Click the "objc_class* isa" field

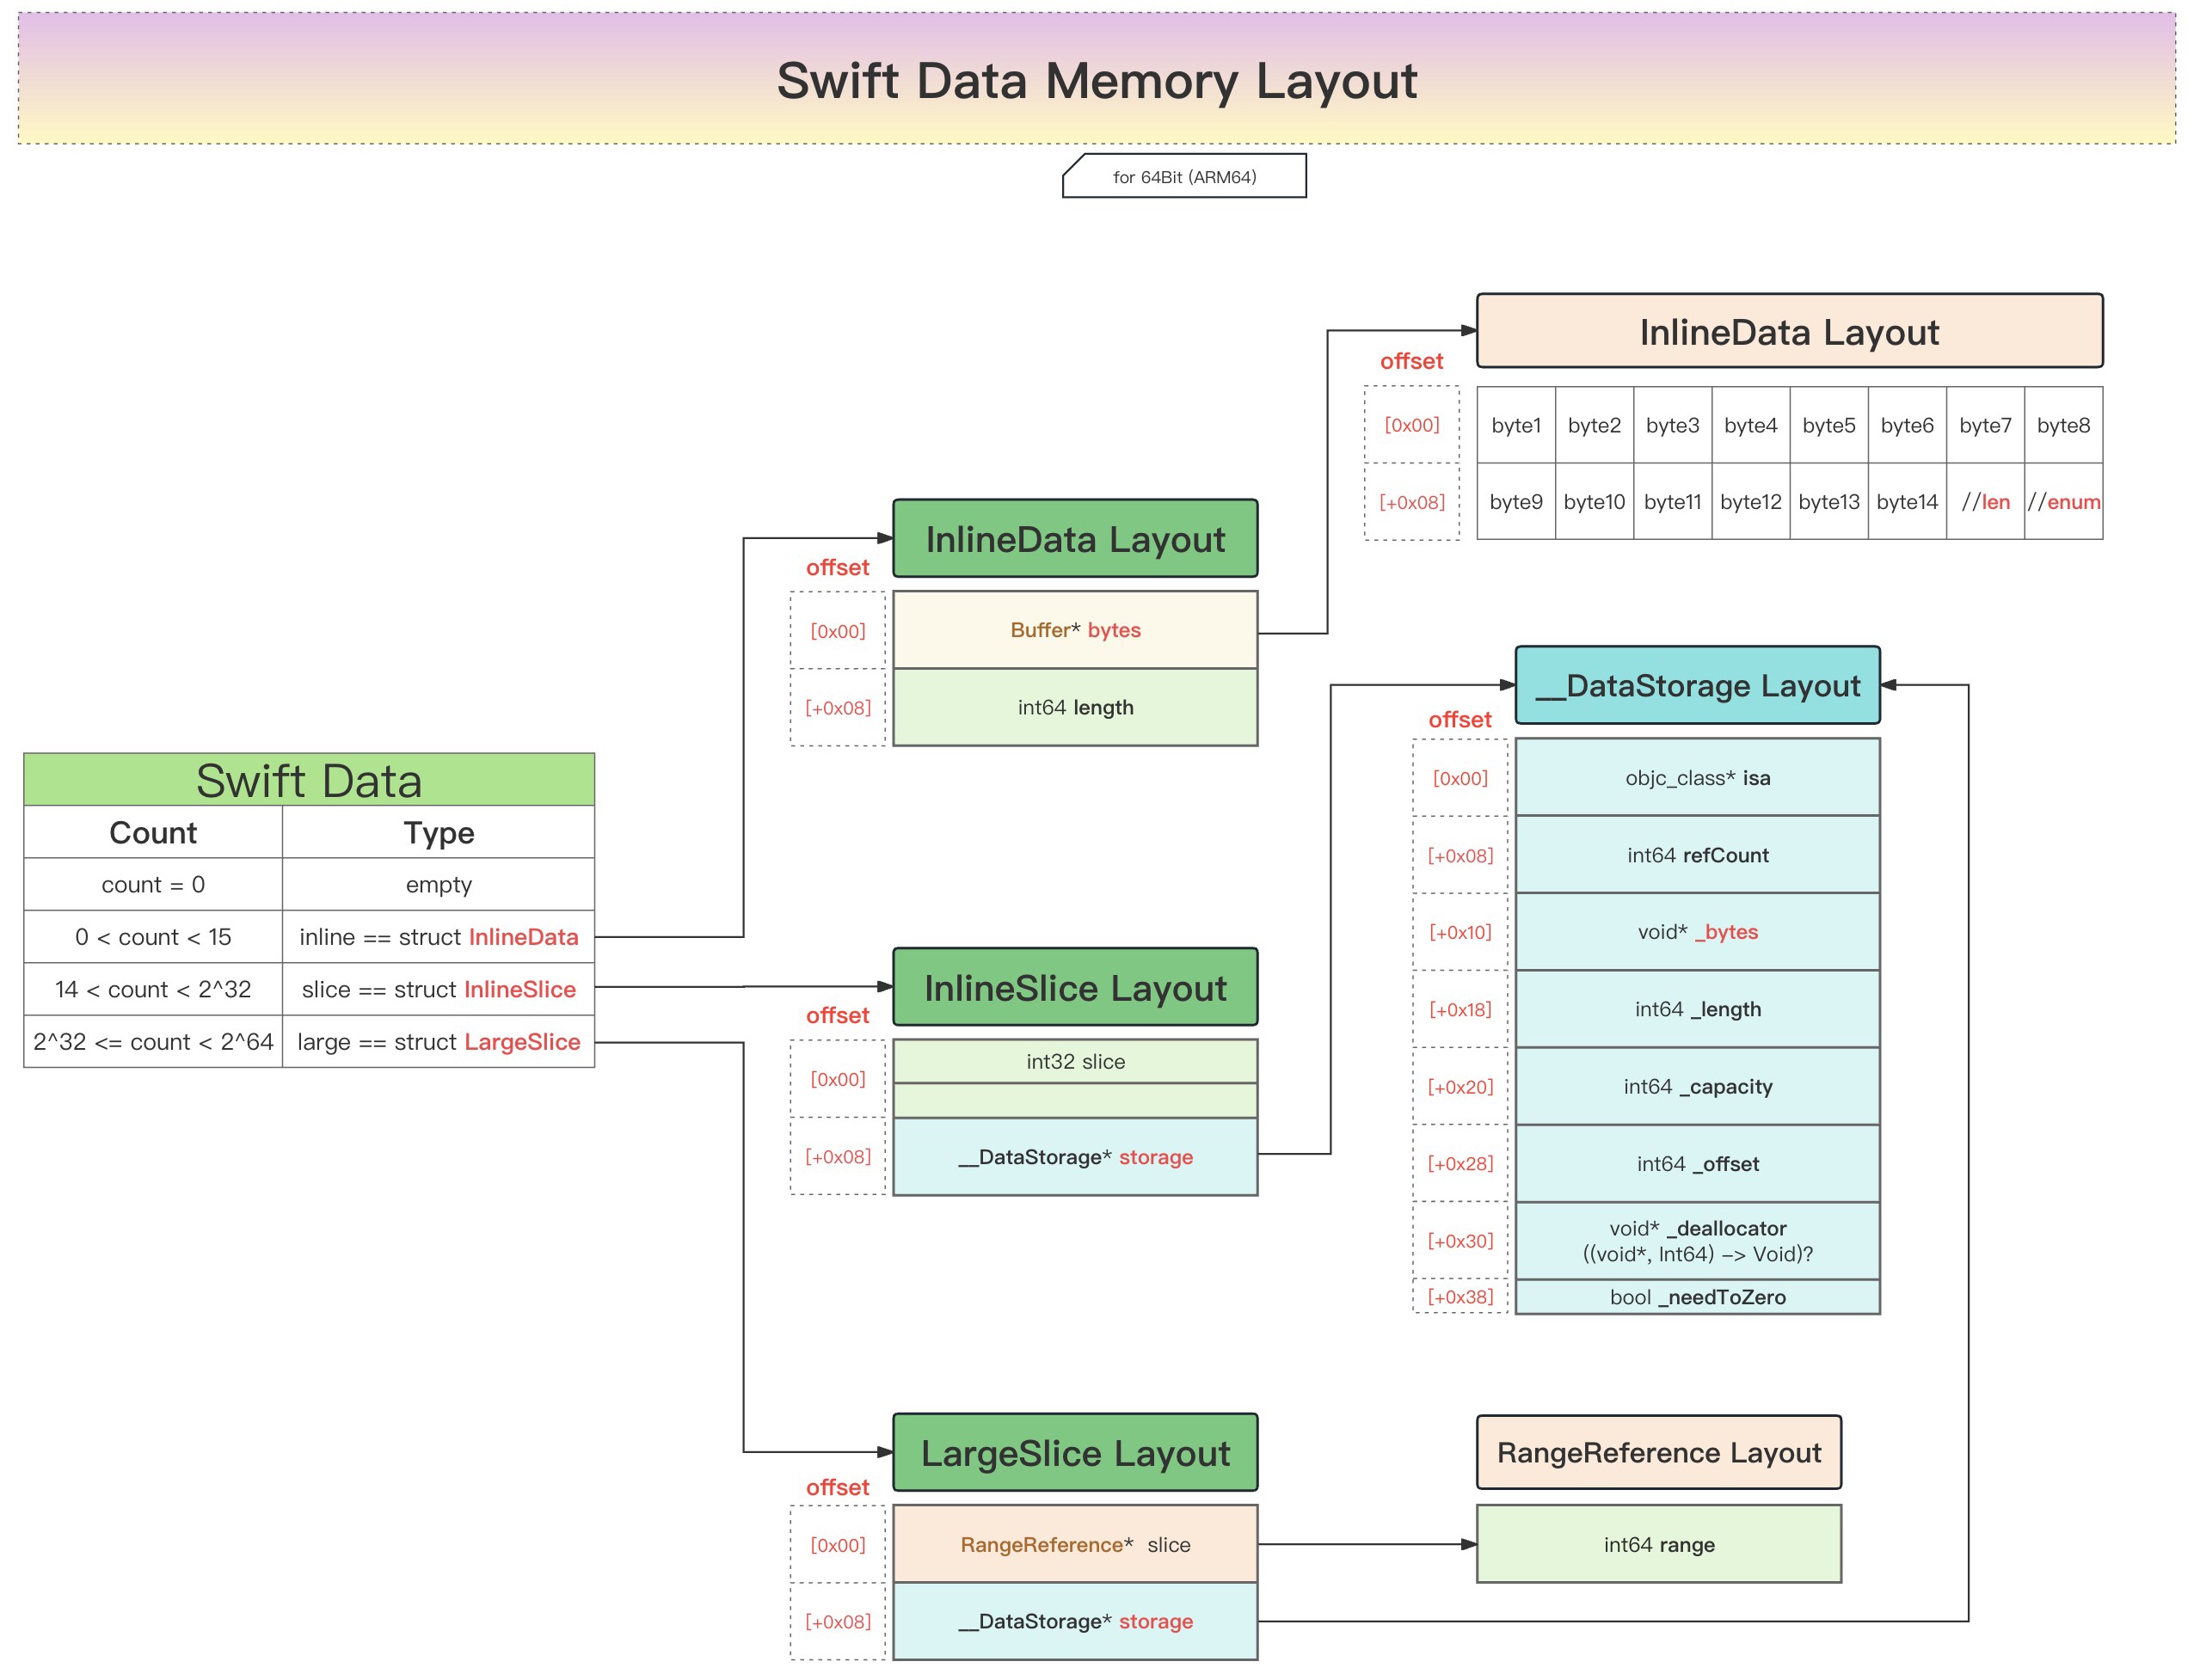point(1697,778)
